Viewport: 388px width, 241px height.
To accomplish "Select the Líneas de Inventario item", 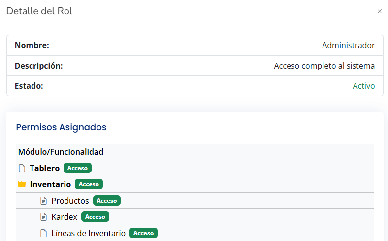I will pos(88,233).
